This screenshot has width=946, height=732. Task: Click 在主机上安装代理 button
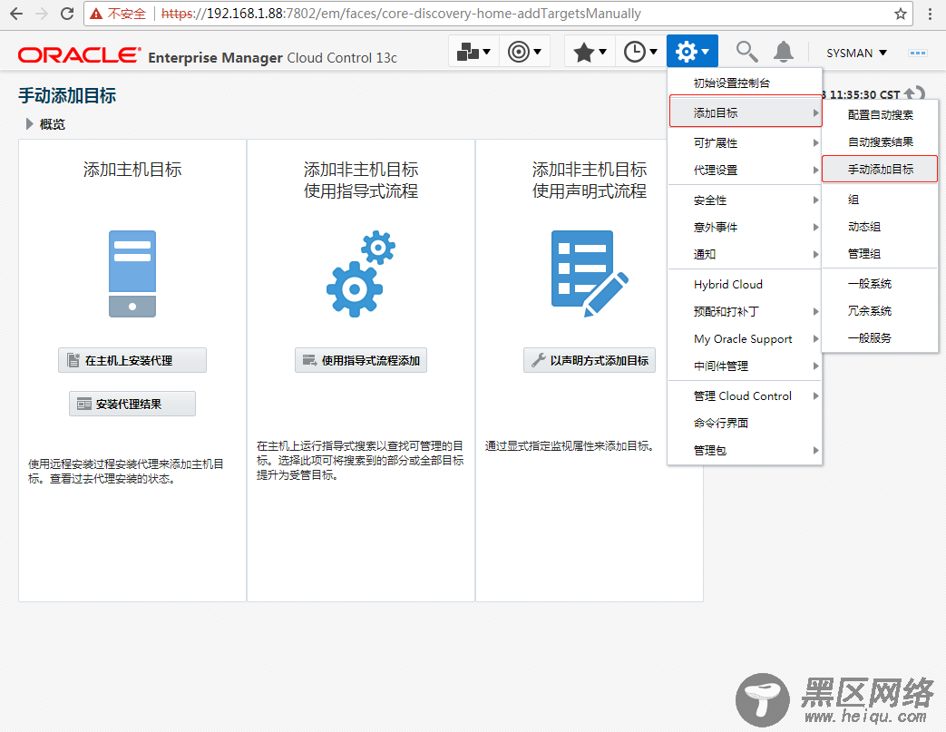point(132,360)
